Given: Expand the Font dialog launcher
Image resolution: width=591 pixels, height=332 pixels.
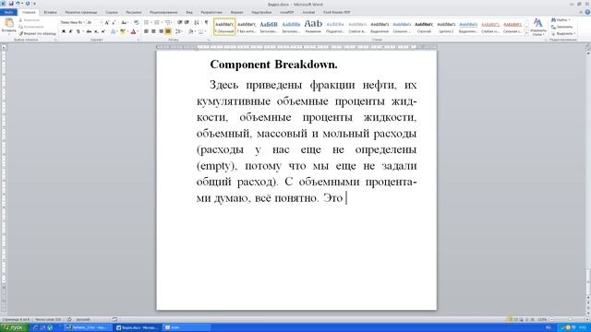Looking at the screenshot, I should click(x=139, y=40).
